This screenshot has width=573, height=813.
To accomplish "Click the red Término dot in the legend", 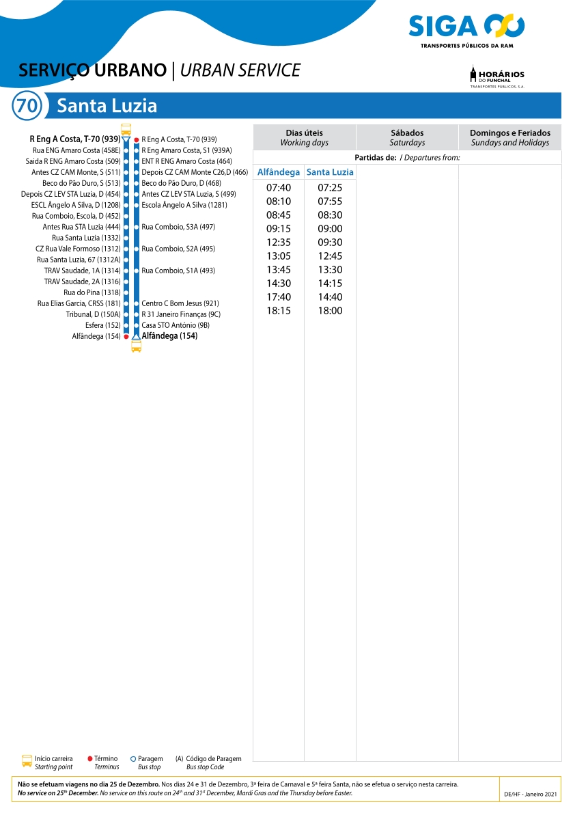I will click(x=90, y=758).
